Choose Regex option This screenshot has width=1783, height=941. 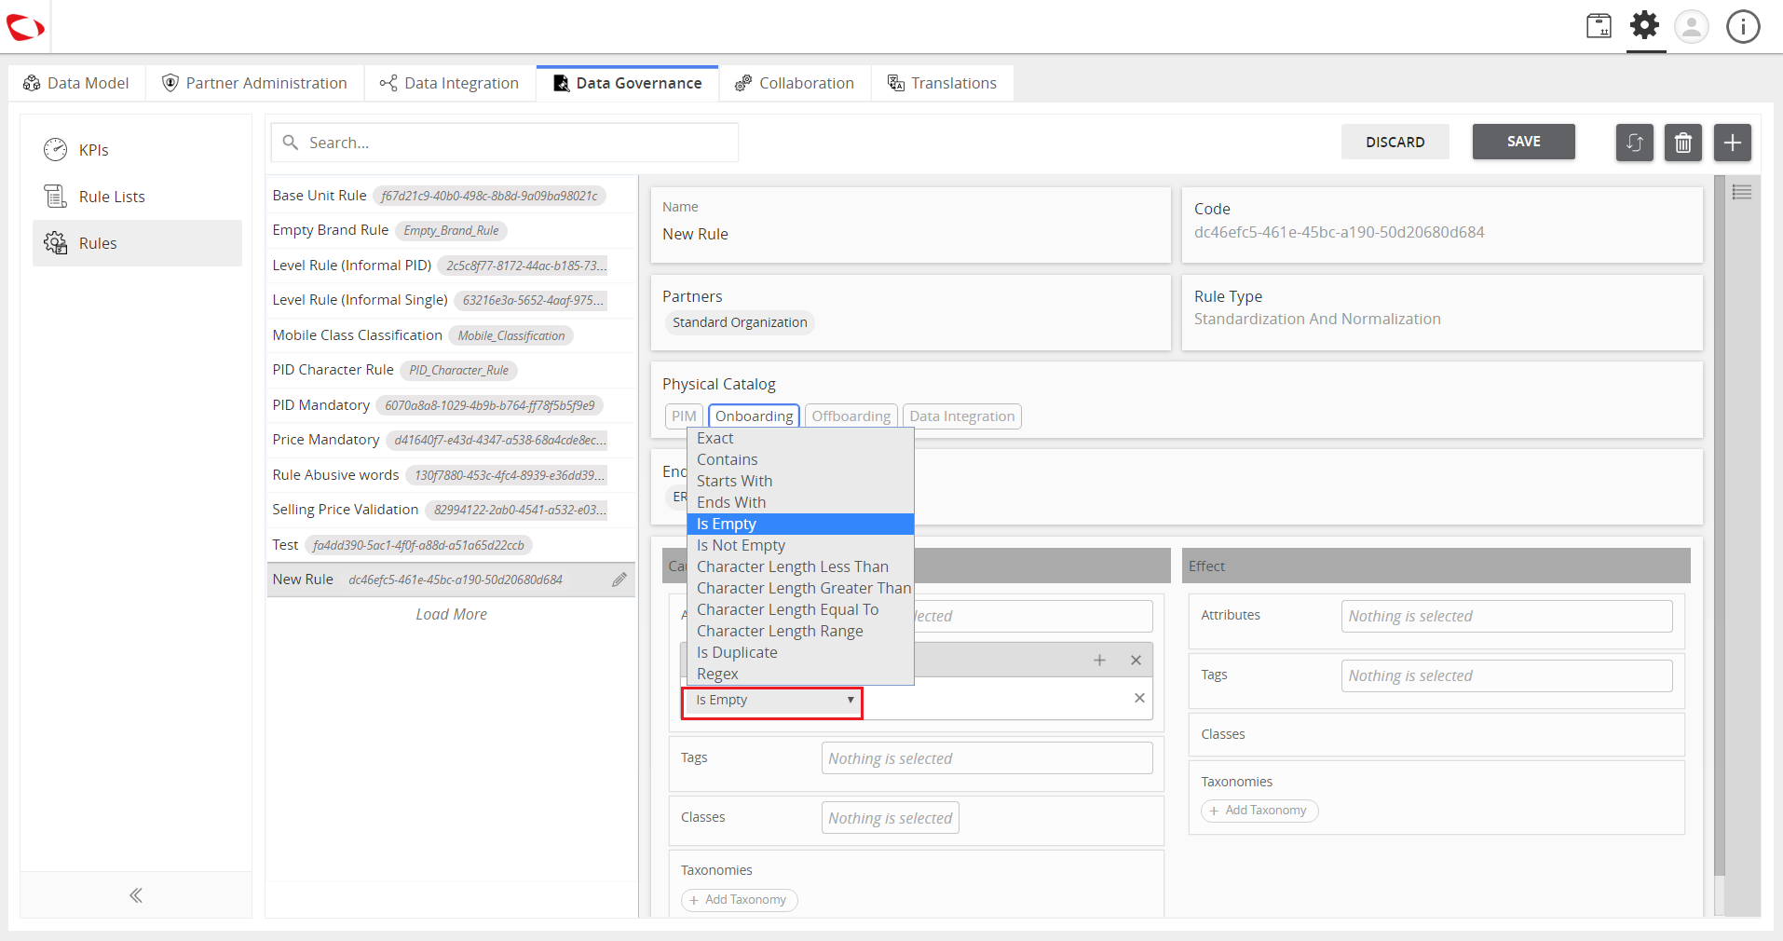click(x=800, y=674)
